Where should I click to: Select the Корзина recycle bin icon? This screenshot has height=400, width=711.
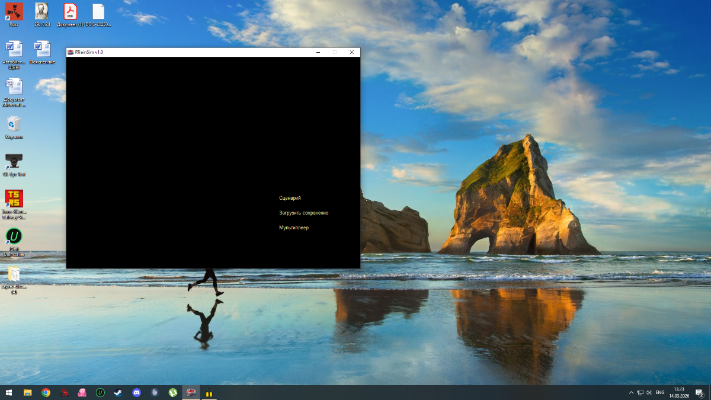pyautogui.click(x=14, y=124)
